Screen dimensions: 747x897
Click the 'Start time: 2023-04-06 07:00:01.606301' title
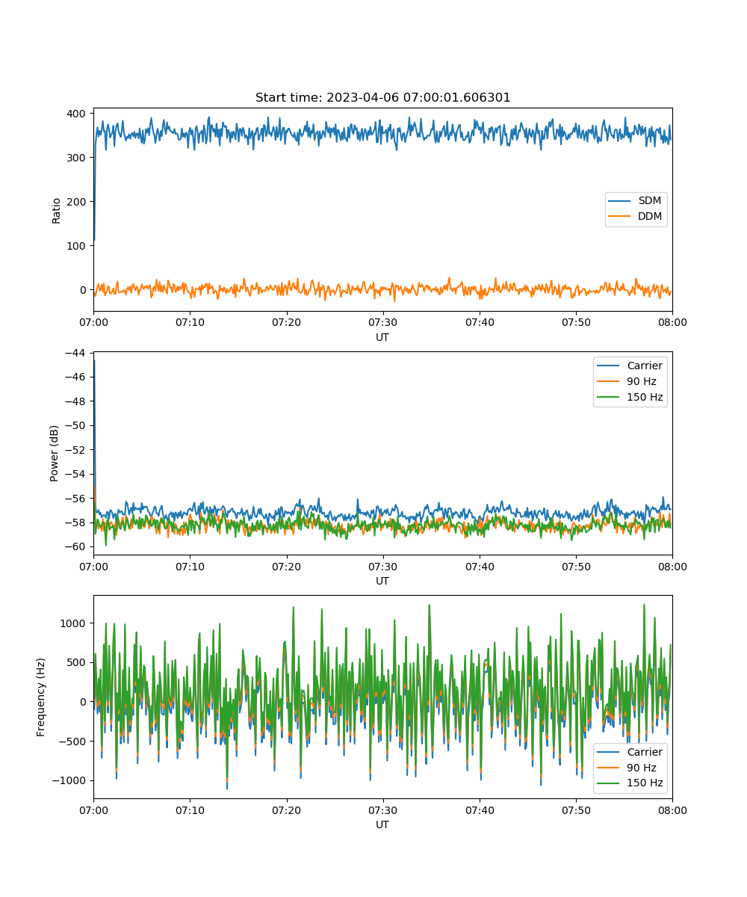point(382,98)
